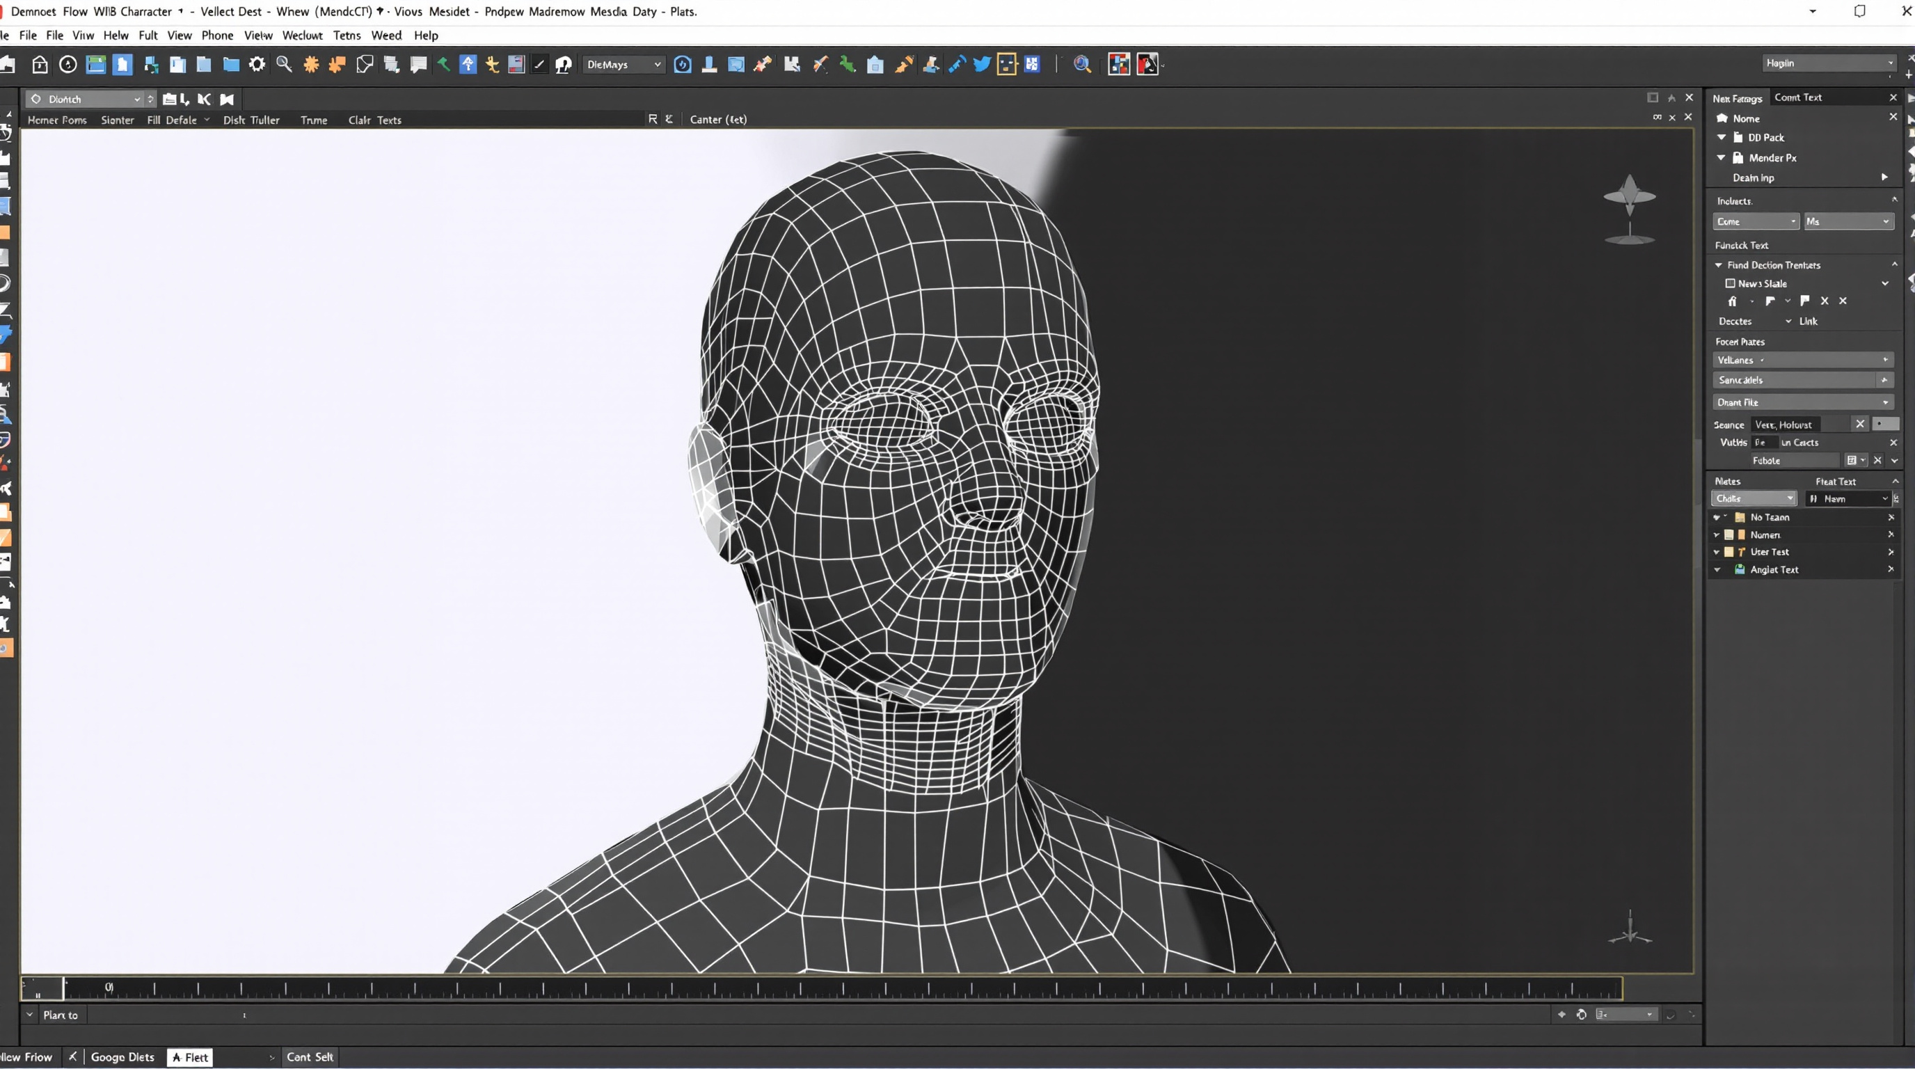Open the Weed menu
This screenshot has width=1915, height=1069.
386,35
